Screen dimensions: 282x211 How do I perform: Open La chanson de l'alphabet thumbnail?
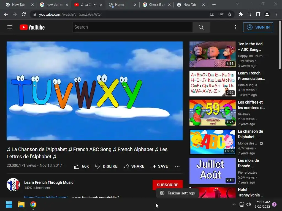(x=212, y=142)
